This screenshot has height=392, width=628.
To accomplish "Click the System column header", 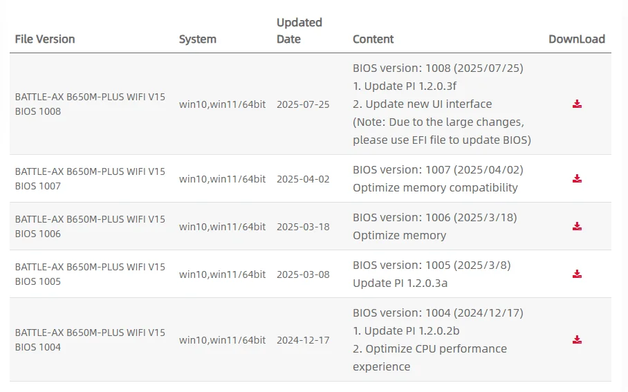I will (x=198, y=39).
